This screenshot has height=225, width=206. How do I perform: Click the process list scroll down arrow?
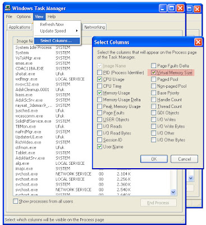point(173,192)
